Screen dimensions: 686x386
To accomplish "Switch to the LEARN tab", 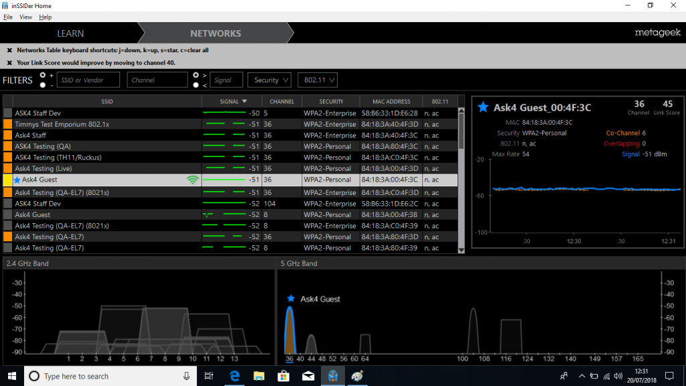I will (70, 33).
